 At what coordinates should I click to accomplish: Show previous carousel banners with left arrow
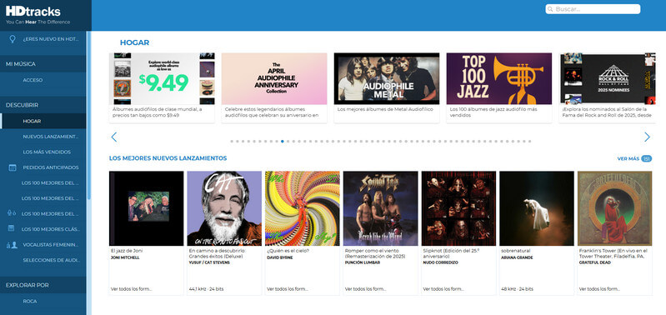point(114,137)
